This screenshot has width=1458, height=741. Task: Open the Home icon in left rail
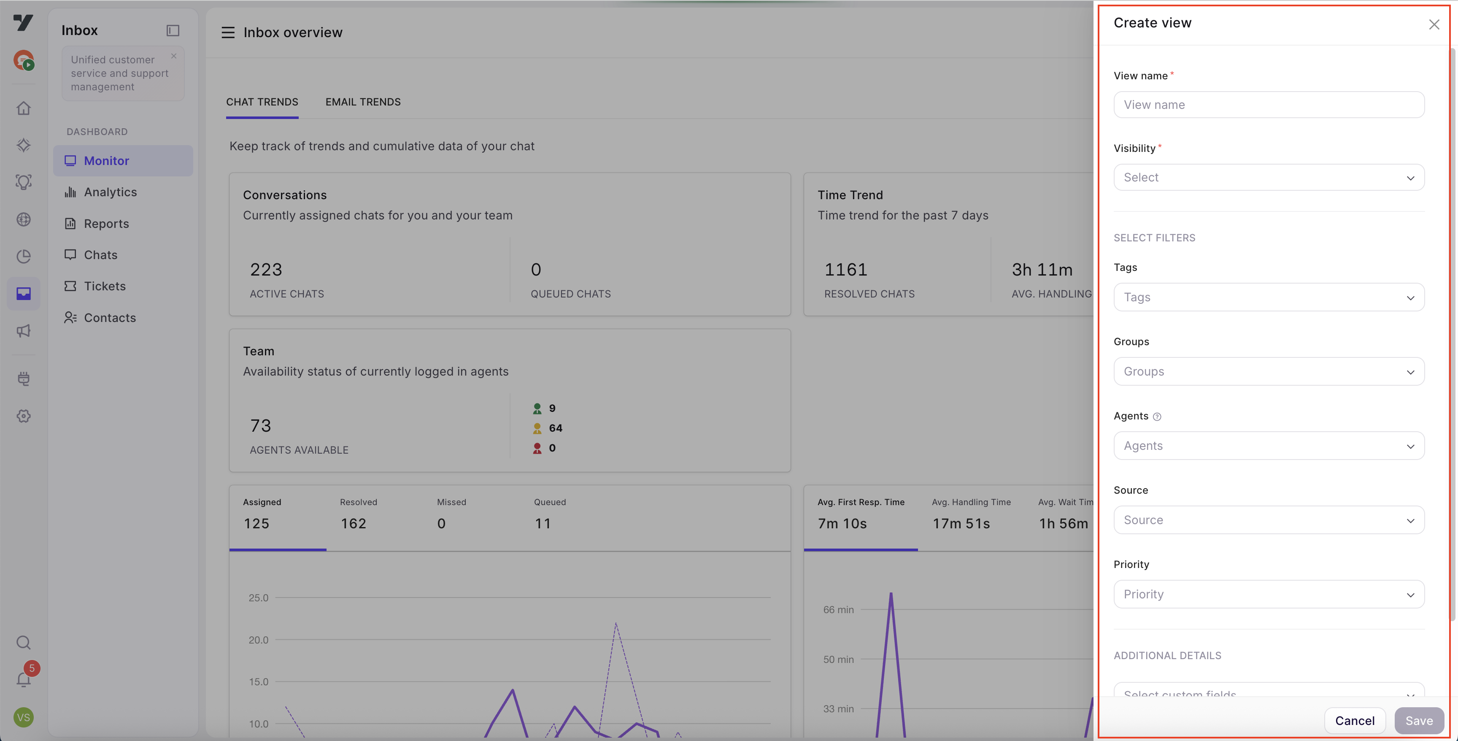[23, 108]
